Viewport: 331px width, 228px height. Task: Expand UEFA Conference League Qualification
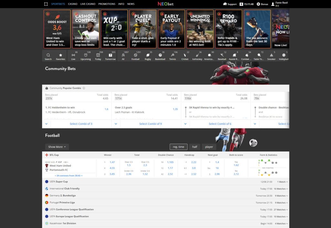click(x=166, y=210)
